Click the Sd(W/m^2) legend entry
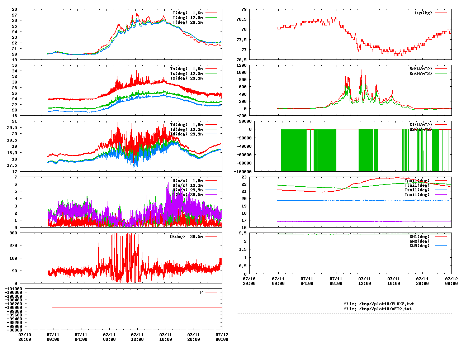Image resolution: width=459 pixels, height=344 pixels. [421, 69]
